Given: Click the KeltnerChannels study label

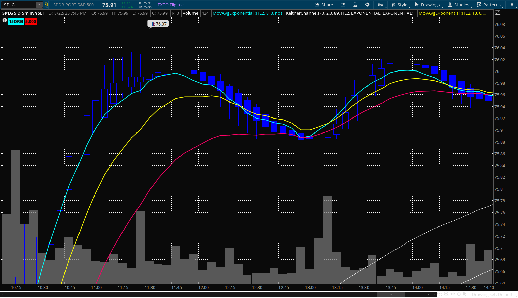Looking at the screenshot, I should click(349, 13).
